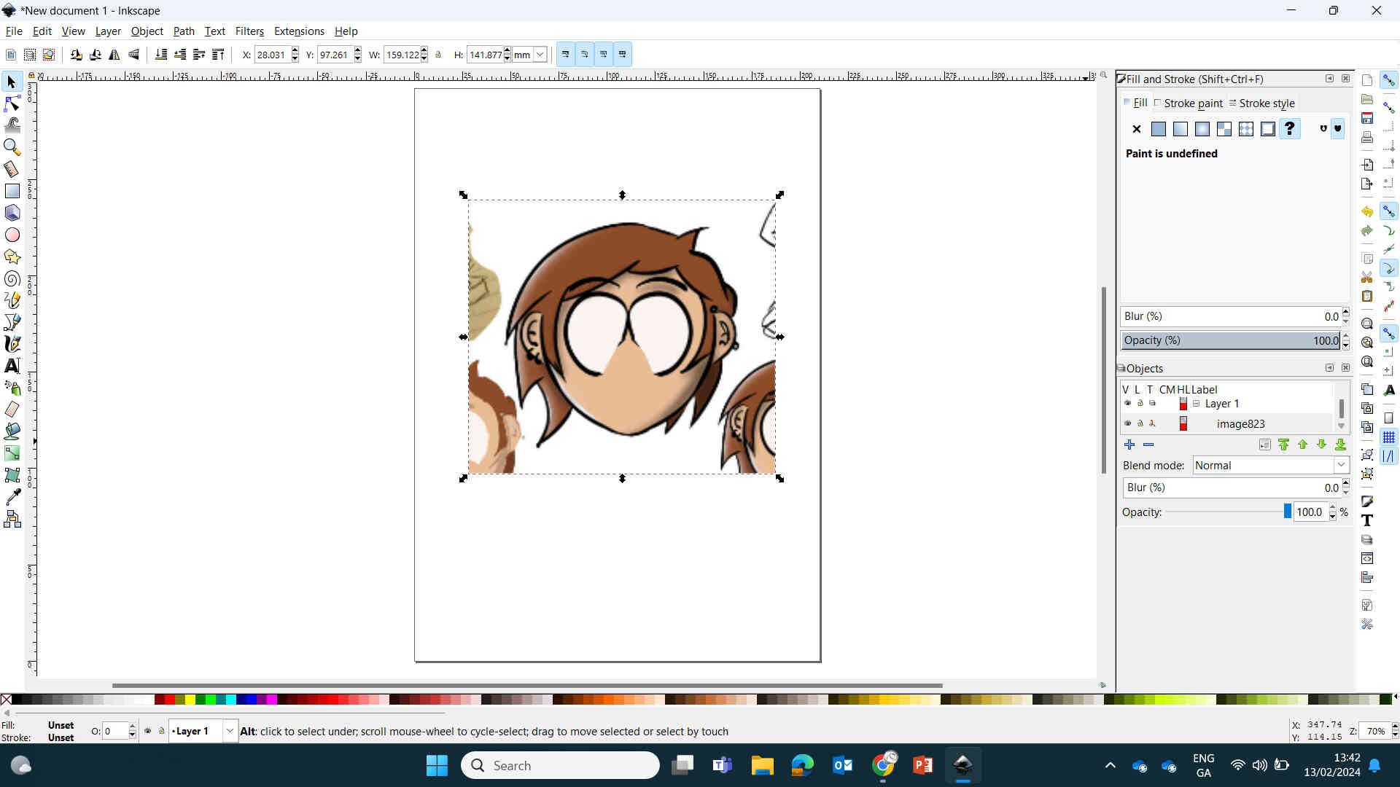Screen dimensions: 1400x787
Task: Toggle visibility eye of Layer 1
Action: click(x=1128, y=403)
